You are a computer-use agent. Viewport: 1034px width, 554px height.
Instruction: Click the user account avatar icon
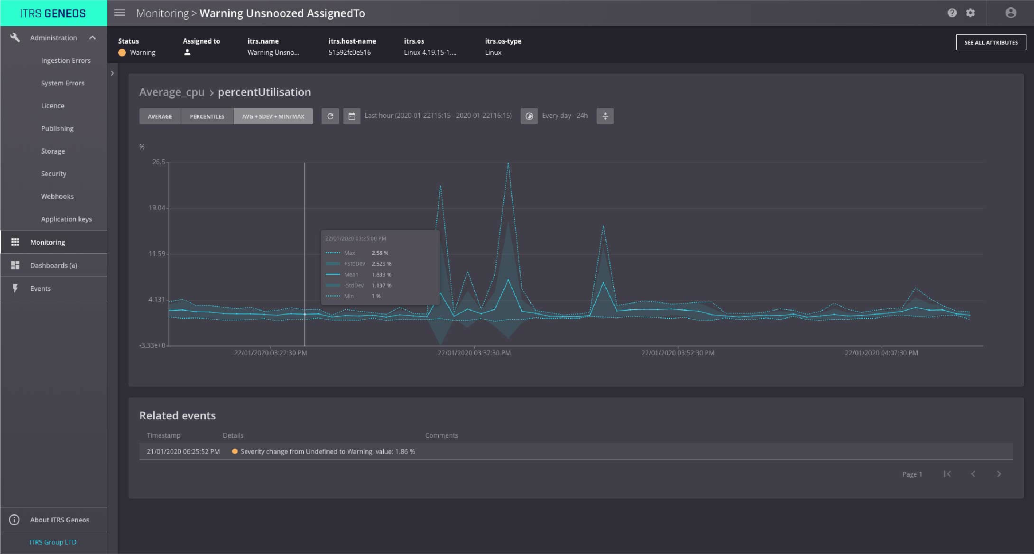click(x=1010, y=13)
